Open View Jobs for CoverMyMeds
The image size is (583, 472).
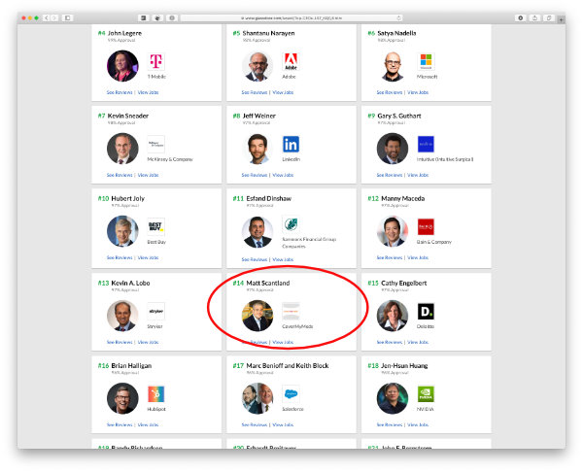[x=283, y=342]
